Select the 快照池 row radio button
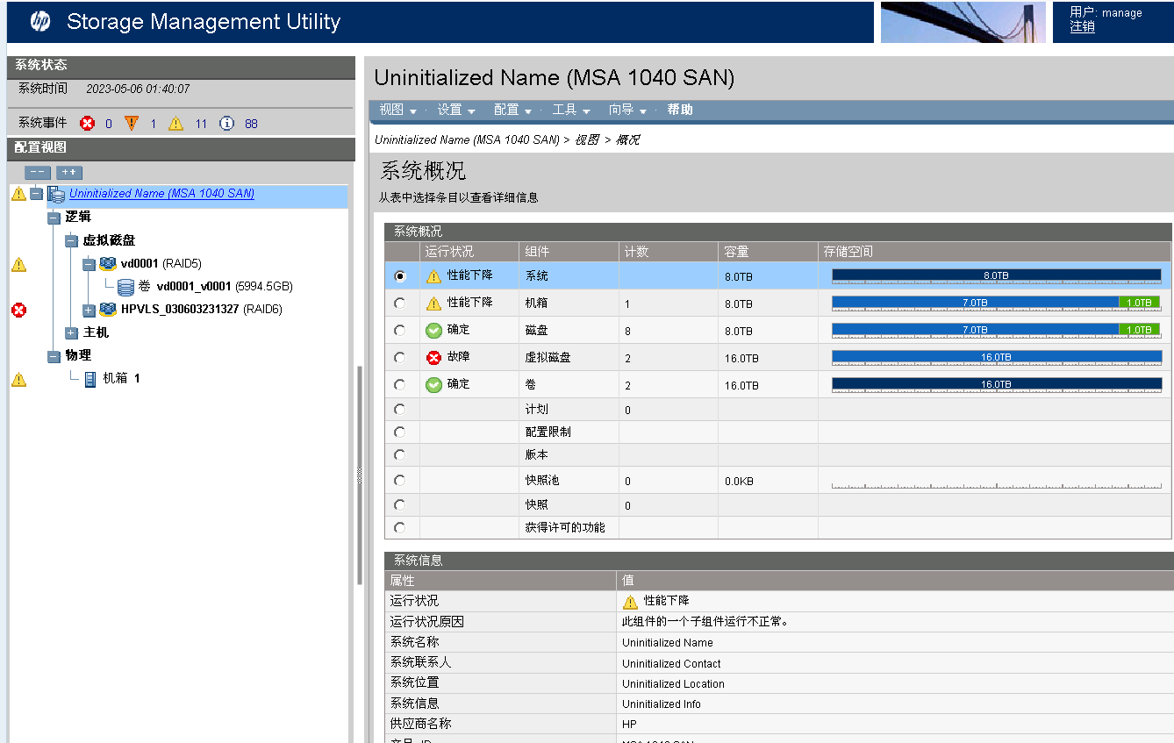 pos(400,481)
